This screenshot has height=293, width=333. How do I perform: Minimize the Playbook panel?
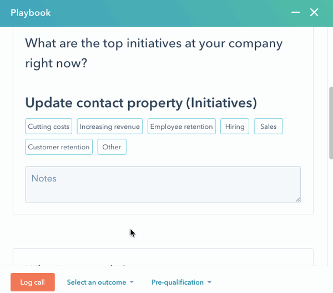click(x=296, y=12)
